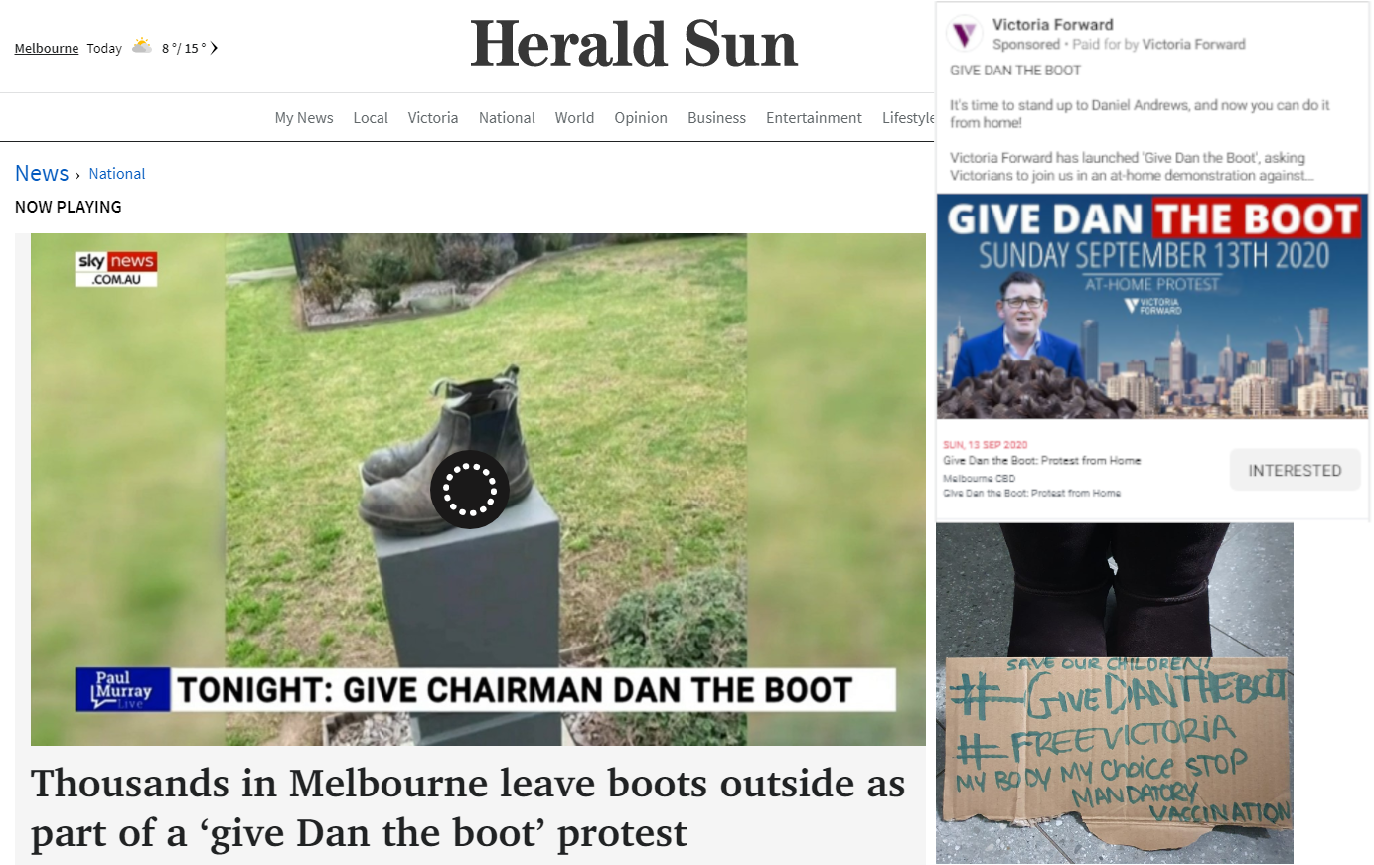Click the Thousands in Melbourne headline

click(468, 807)
